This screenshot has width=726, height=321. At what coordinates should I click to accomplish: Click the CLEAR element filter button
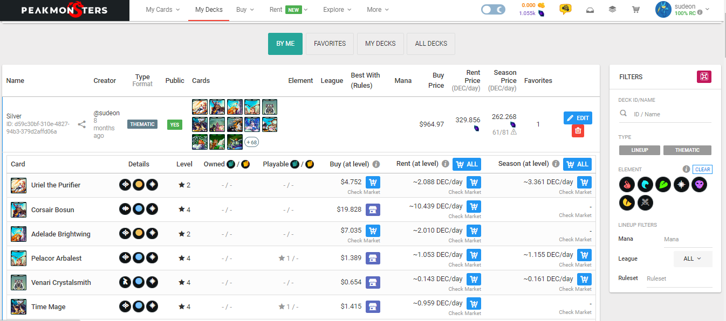(x=702, y=169)
